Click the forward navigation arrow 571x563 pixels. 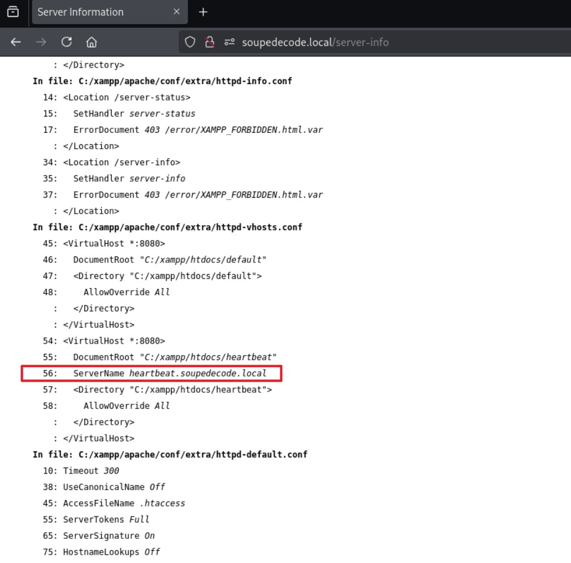(x=41, y=42)
